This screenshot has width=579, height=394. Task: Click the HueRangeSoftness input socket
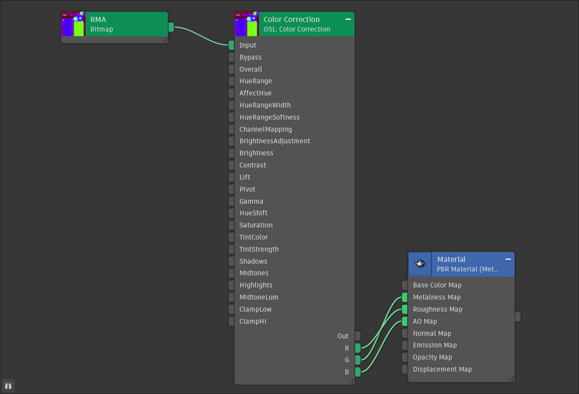tap(231, 117)
